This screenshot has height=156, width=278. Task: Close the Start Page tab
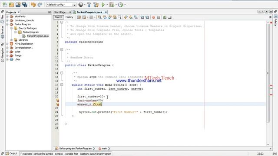click(70, 12)
